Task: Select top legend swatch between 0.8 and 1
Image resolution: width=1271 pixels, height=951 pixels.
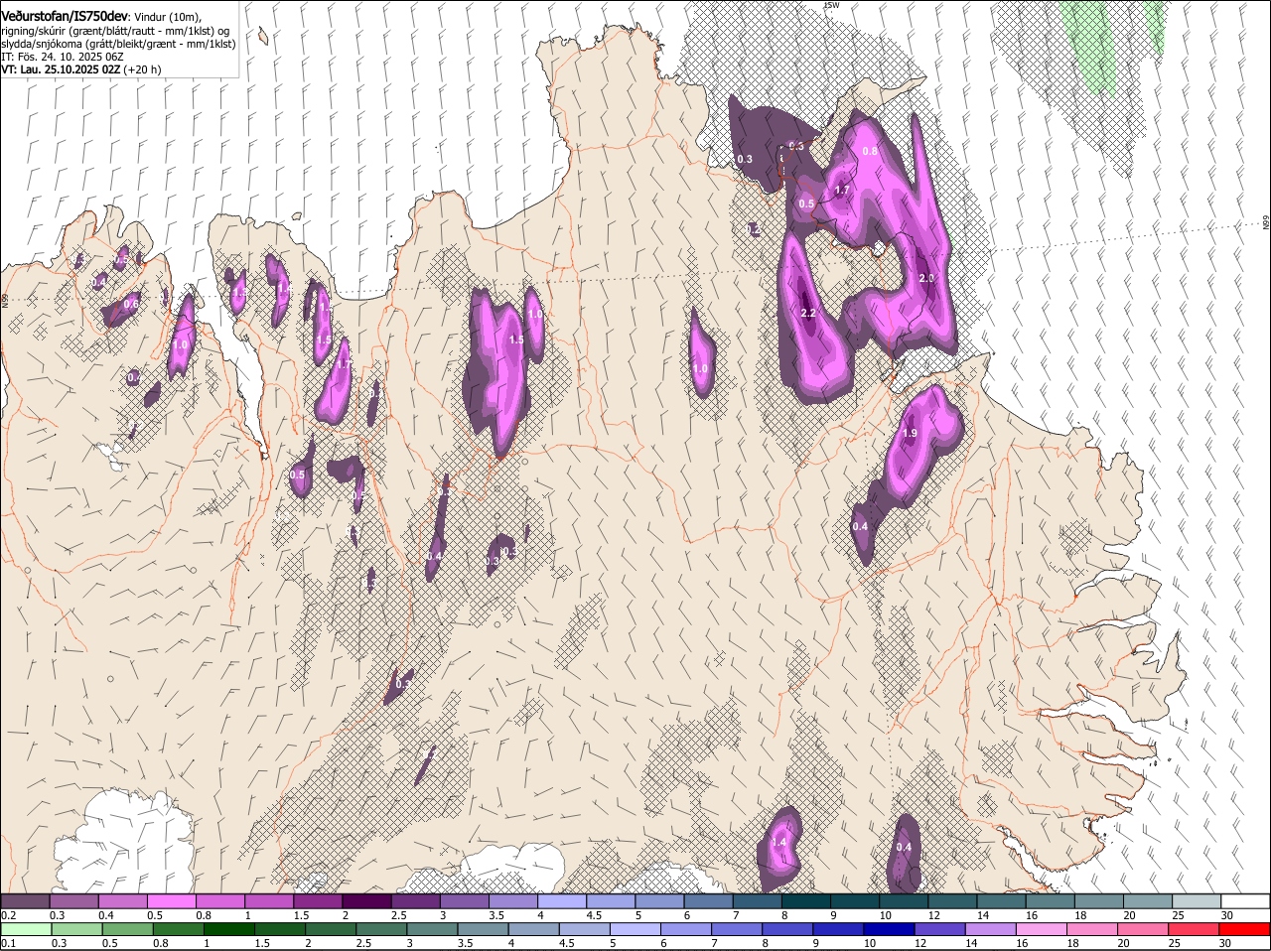Action: [219, 900]
